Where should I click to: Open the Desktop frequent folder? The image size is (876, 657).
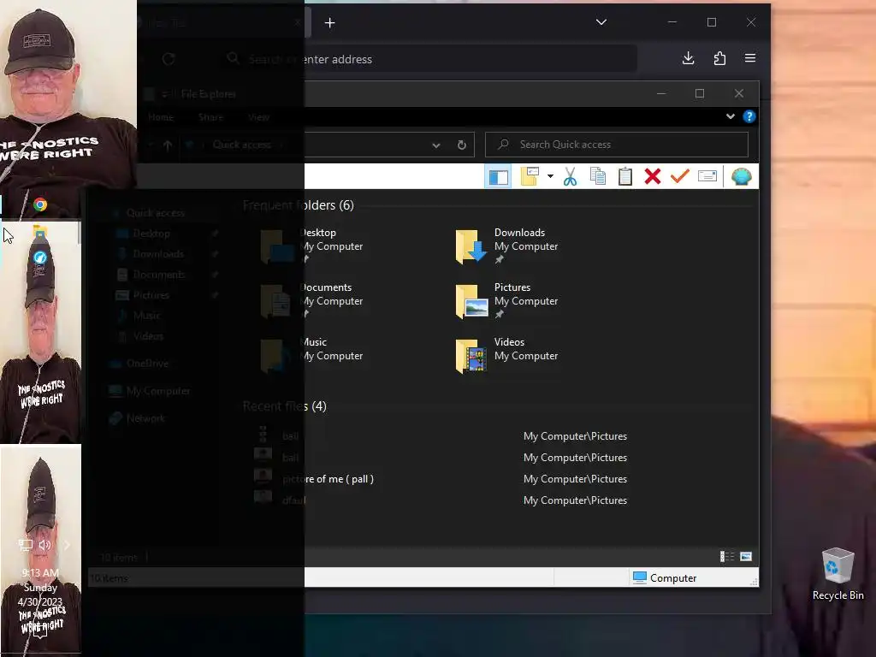(x=311, y=246)
